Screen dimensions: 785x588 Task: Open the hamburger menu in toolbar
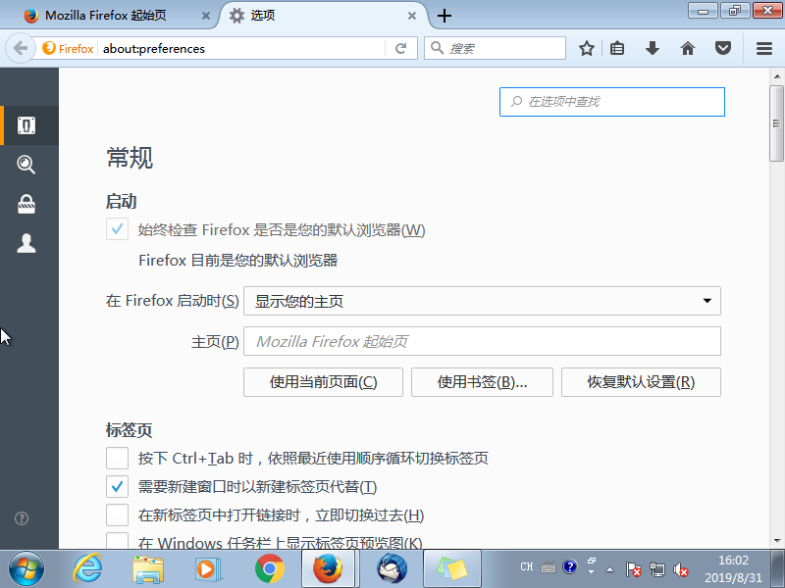pos(763,47)
